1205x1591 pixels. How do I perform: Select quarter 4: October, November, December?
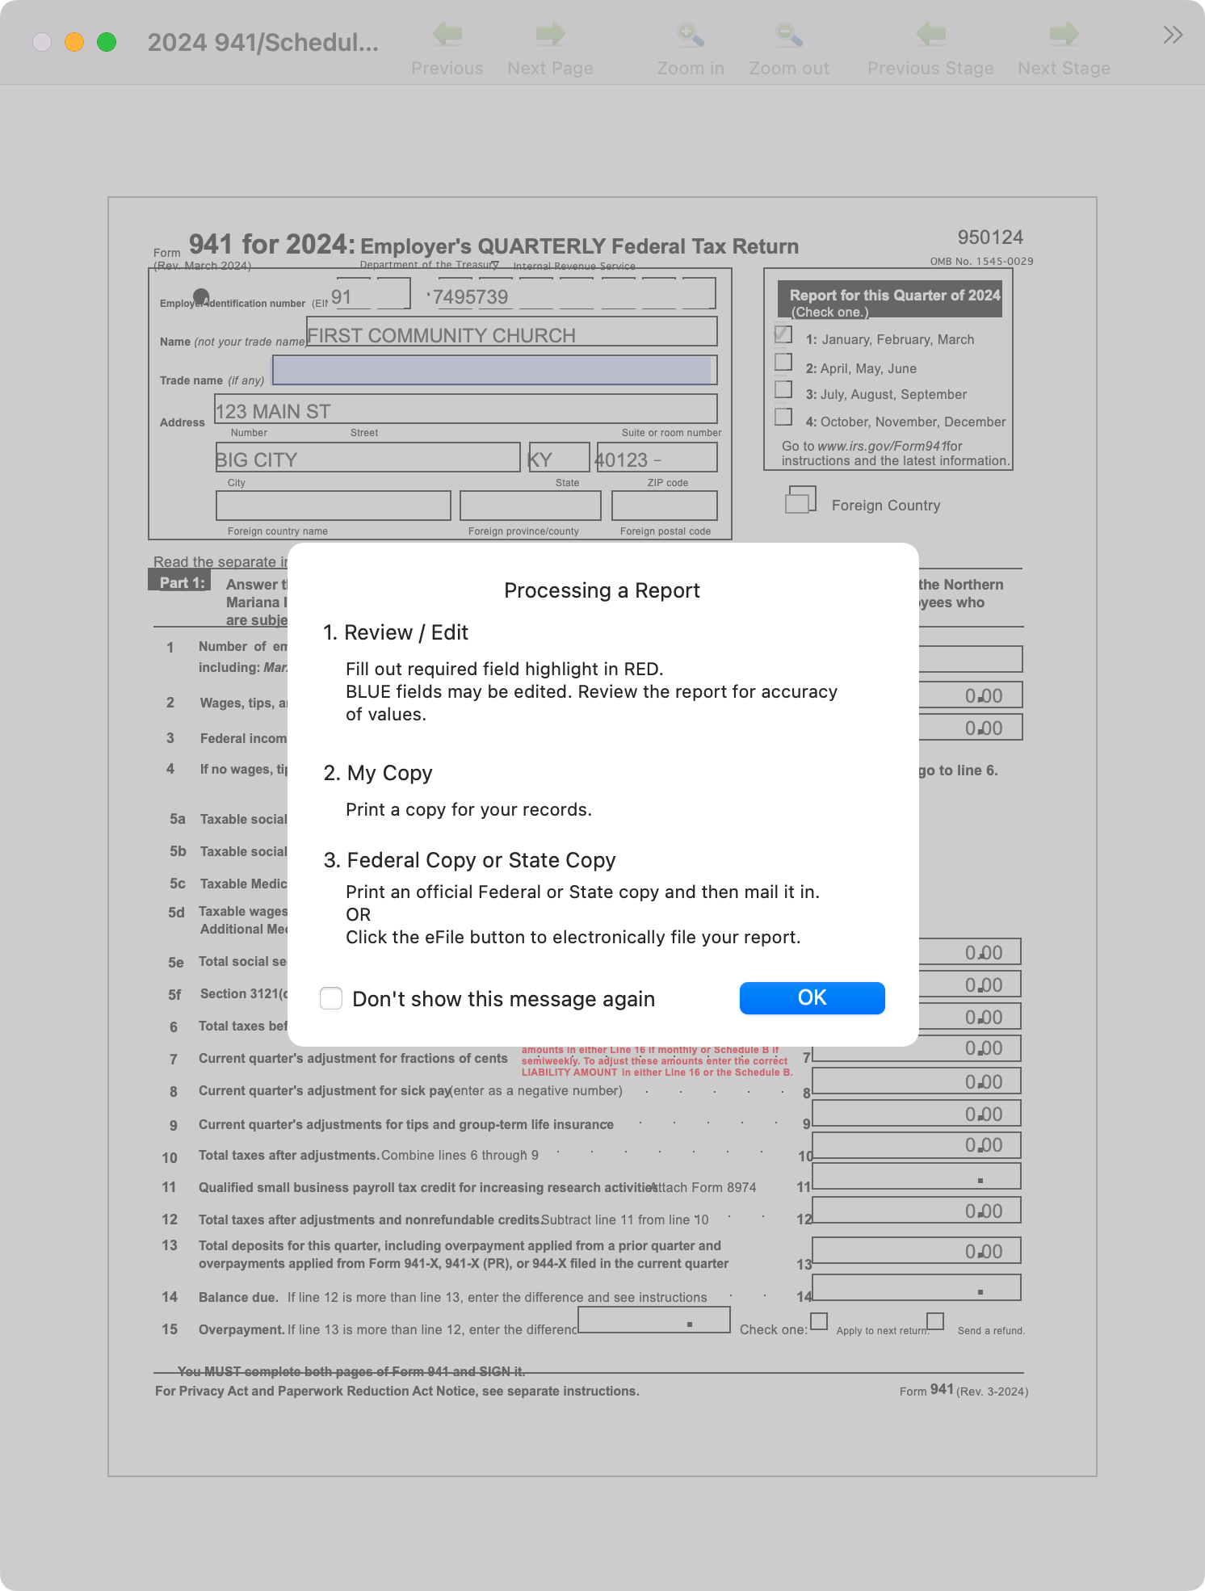[783, 417]
